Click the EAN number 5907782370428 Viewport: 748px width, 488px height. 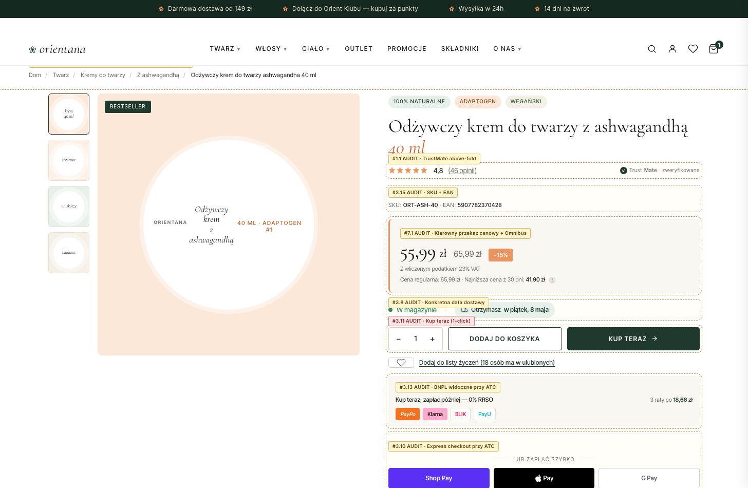coord(479,205)
